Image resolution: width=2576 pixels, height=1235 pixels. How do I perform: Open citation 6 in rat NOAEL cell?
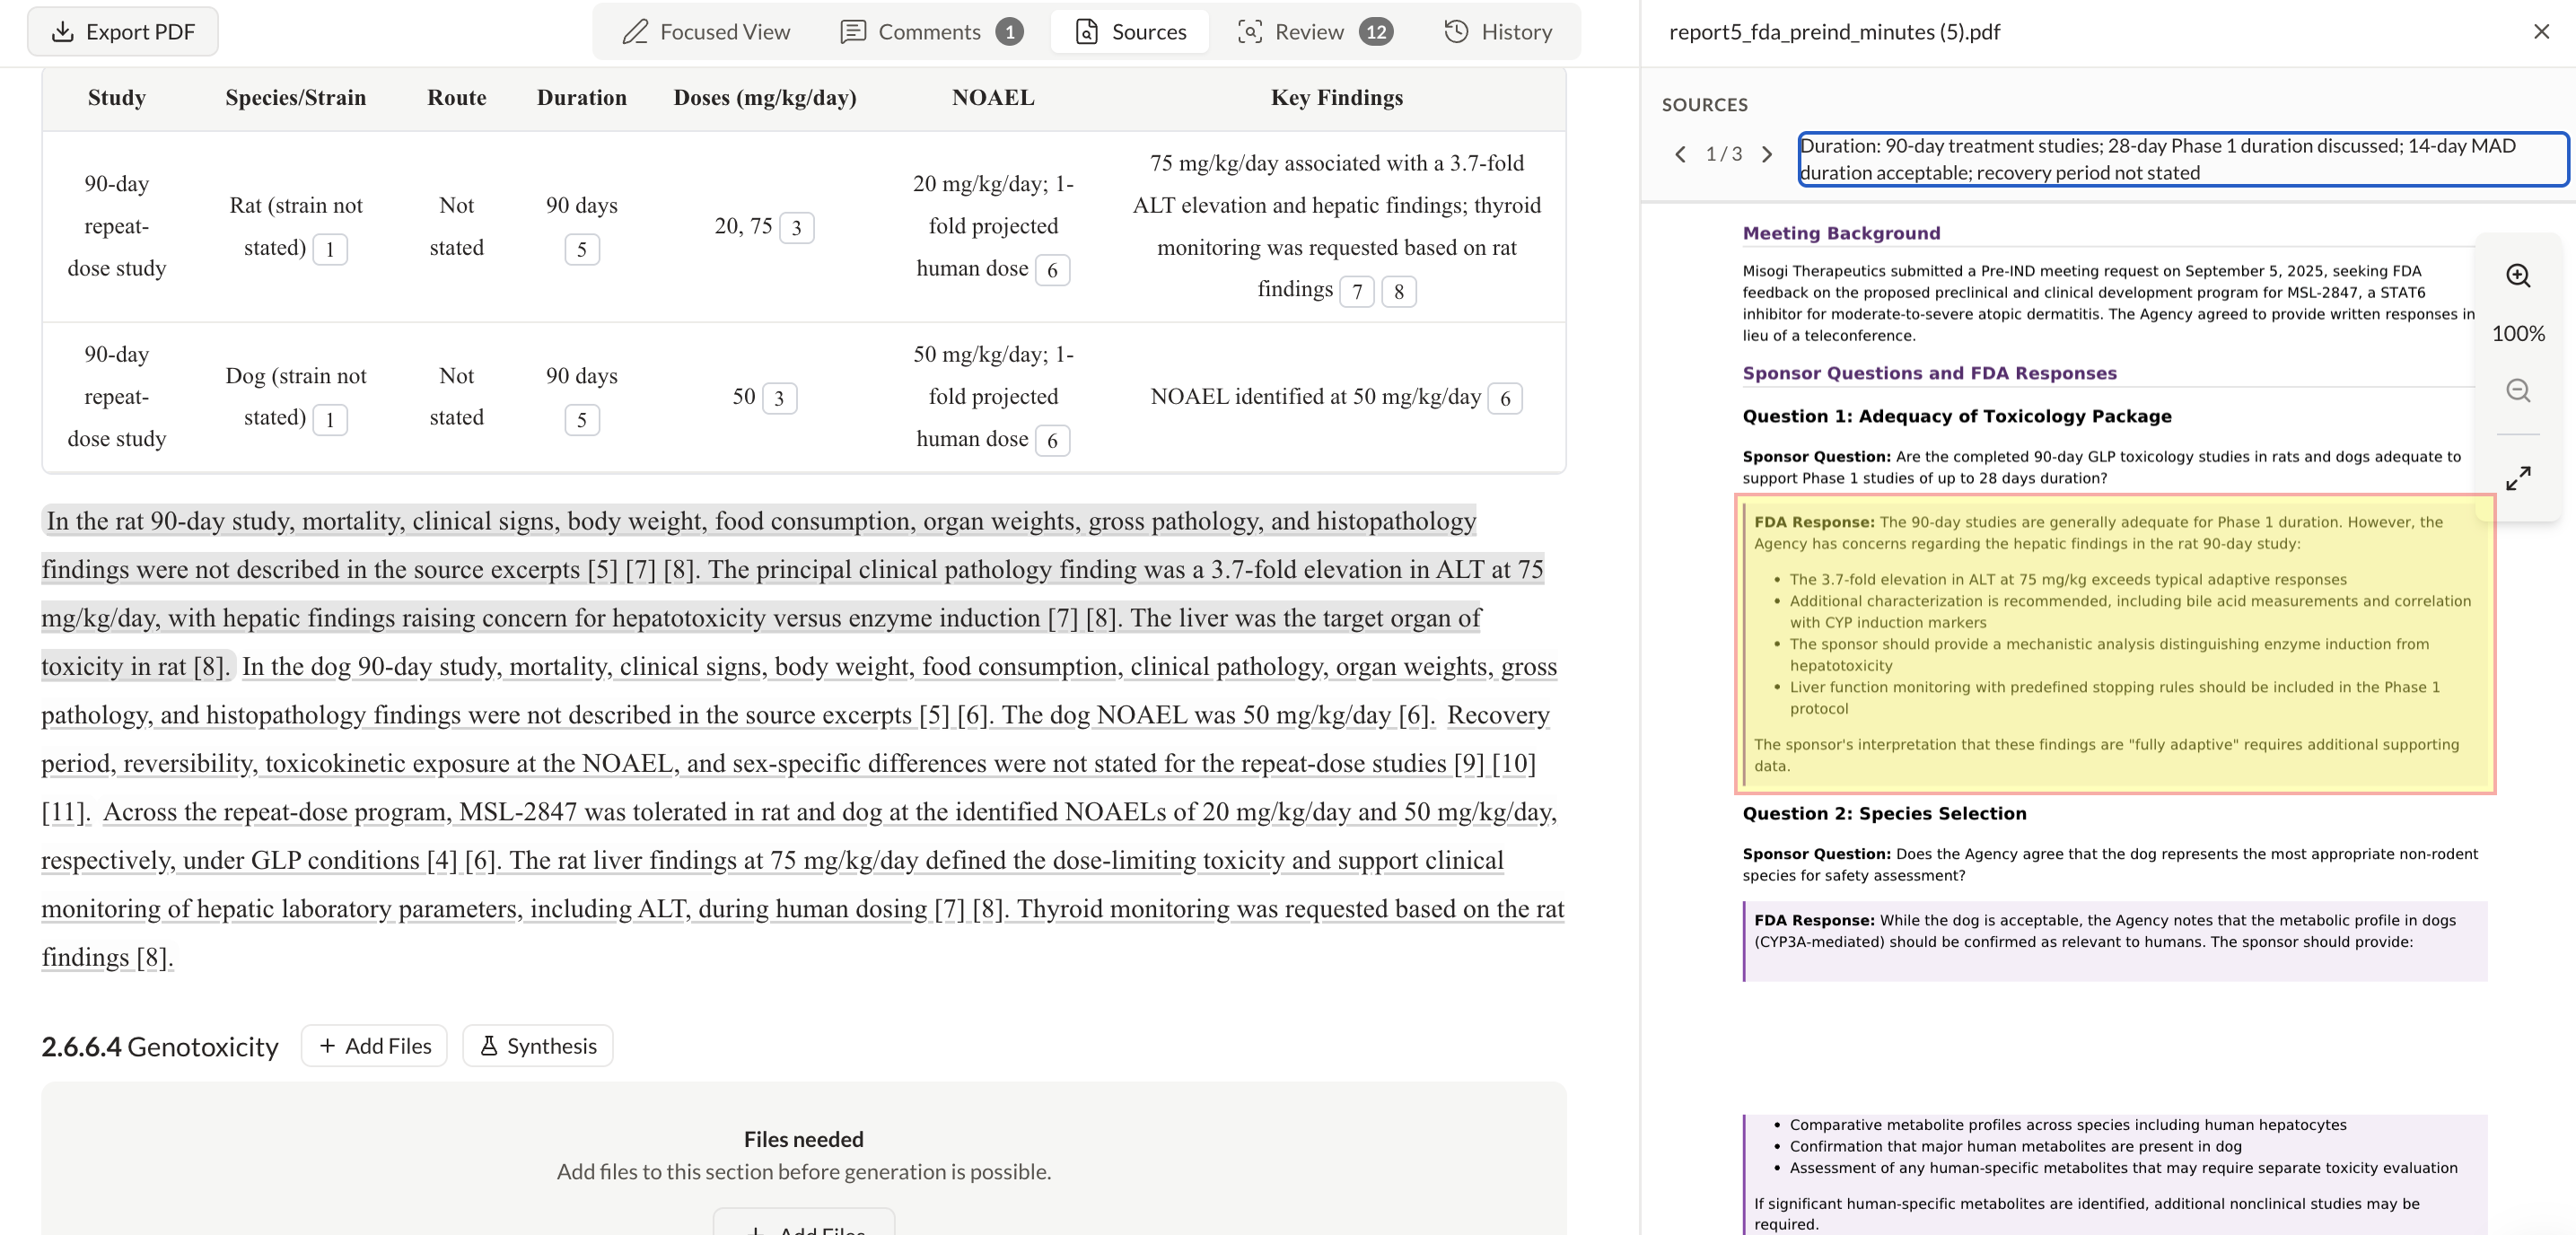click(1052, 270)
